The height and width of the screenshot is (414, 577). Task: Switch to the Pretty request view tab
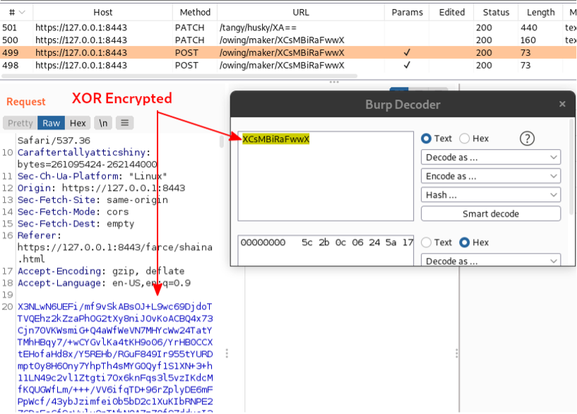pyautogui.click(x=20, y=123)
